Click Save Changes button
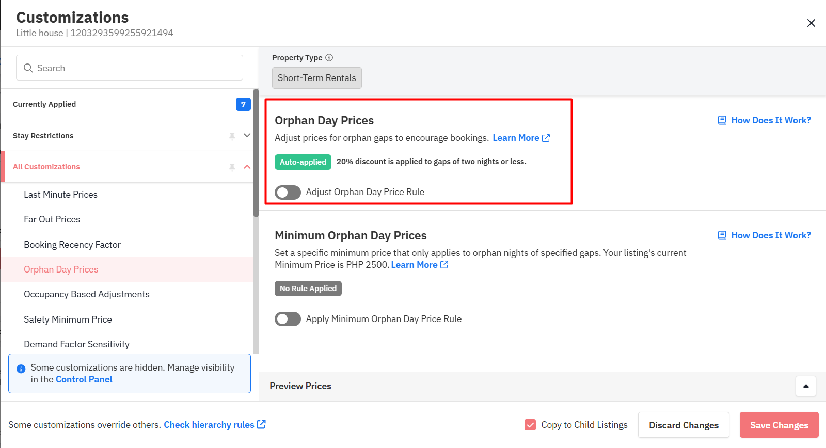The height and width of the screenshot is (448, 826). [x=779, y=425]
